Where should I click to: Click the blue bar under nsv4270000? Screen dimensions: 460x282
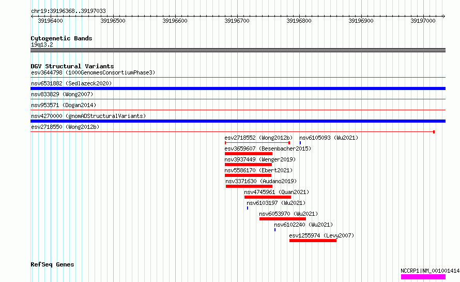[238, 121]
